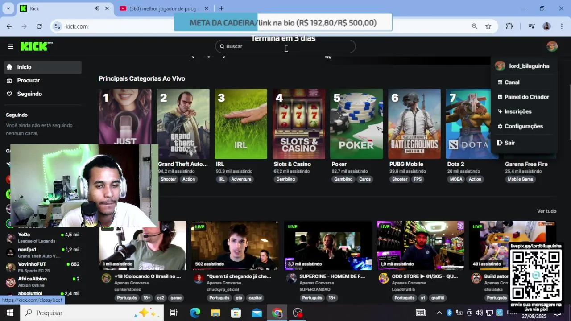The width and height of the screenshot is (571, 321).
Task: Go back in browser history
Action: click(9, 26)
